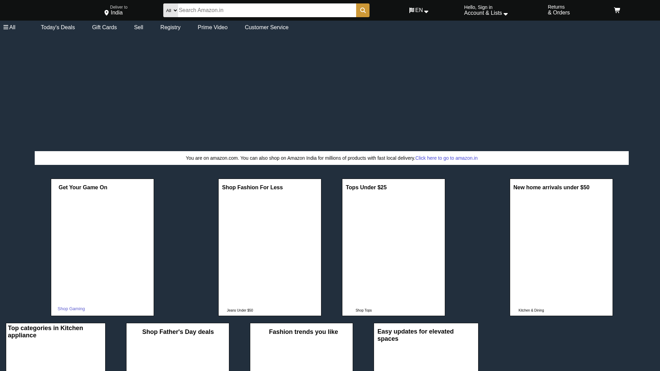Click the Hello, Sign in text

(x=478, y=7)
